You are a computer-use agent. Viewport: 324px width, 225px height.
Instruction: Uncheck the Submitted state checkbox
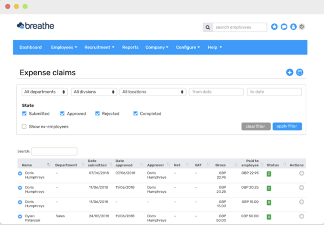24,114
